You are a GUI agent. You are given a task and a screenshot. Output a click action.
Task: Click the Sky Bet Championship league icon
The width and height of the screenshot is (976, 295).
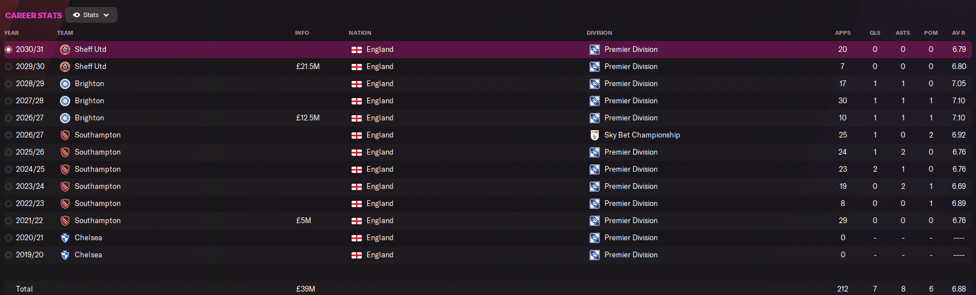(x=594, y=135)
